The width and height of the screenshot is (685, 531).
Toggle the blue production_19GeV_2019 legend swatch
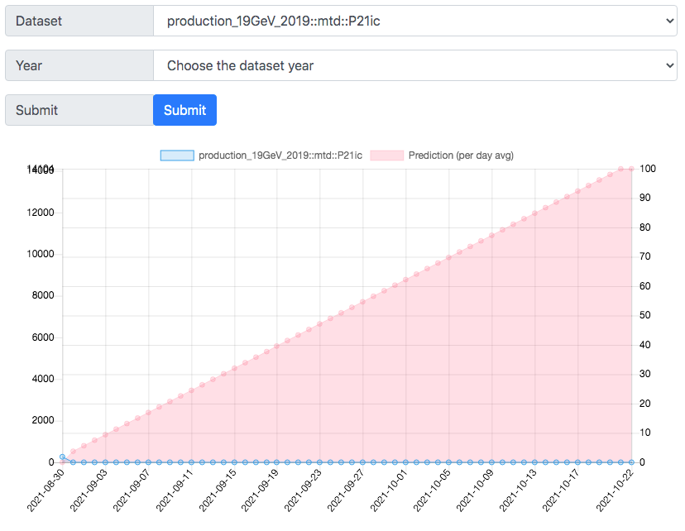[177, 155]
